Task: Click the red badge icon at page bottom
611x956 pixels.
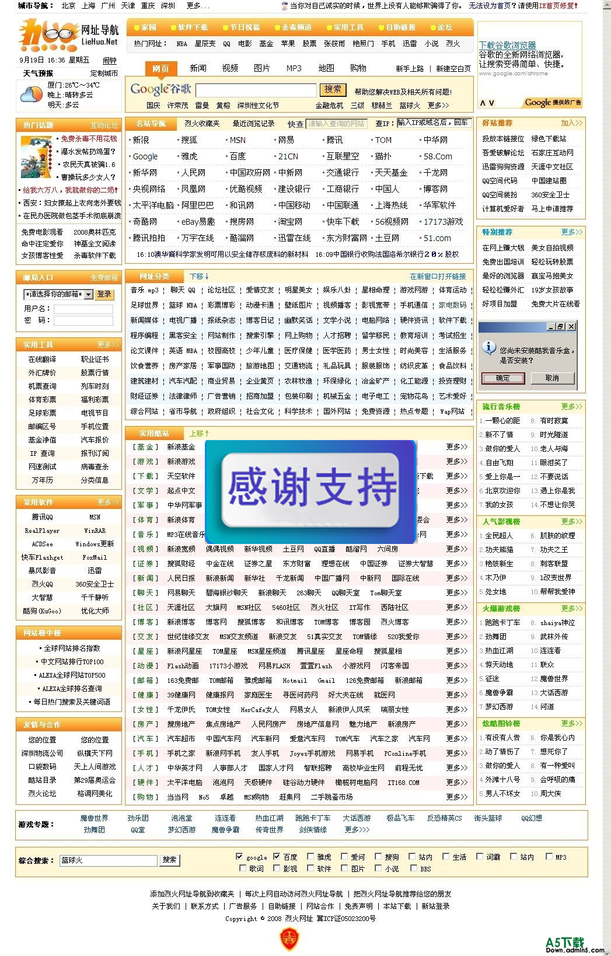Action: click(289, 939)
